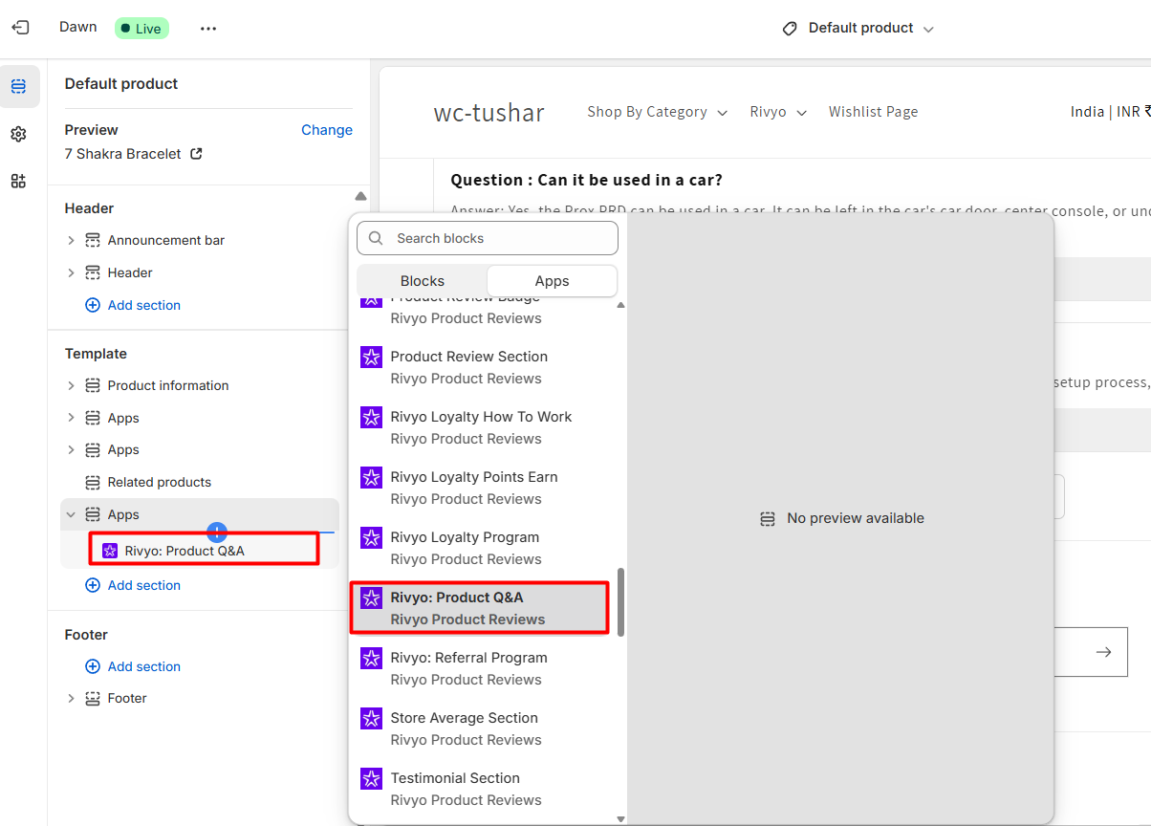Click the external link icon beside 7 Shakra Bracelet
The height and width of the screenshot is (826, 1151).
point(196,153)
